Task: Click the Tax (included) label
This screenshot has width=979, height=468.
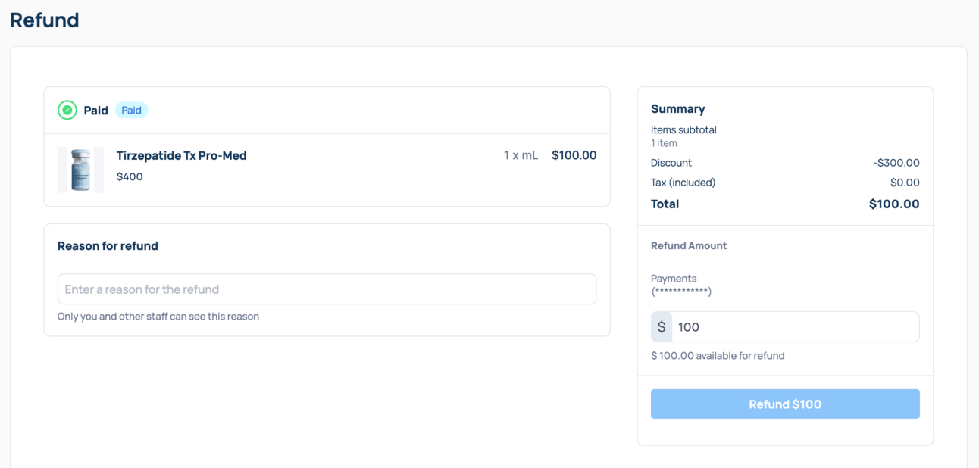Action: pyautogui.click(x=683, y=183)
